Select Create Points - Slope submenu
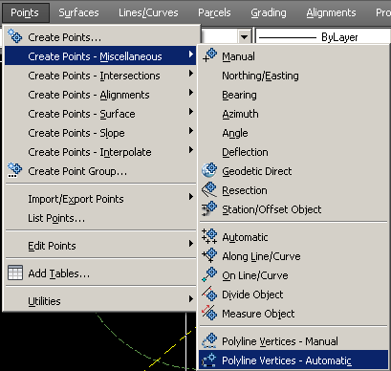Screen dimensions: 391x371 click(x=100, y=133)
